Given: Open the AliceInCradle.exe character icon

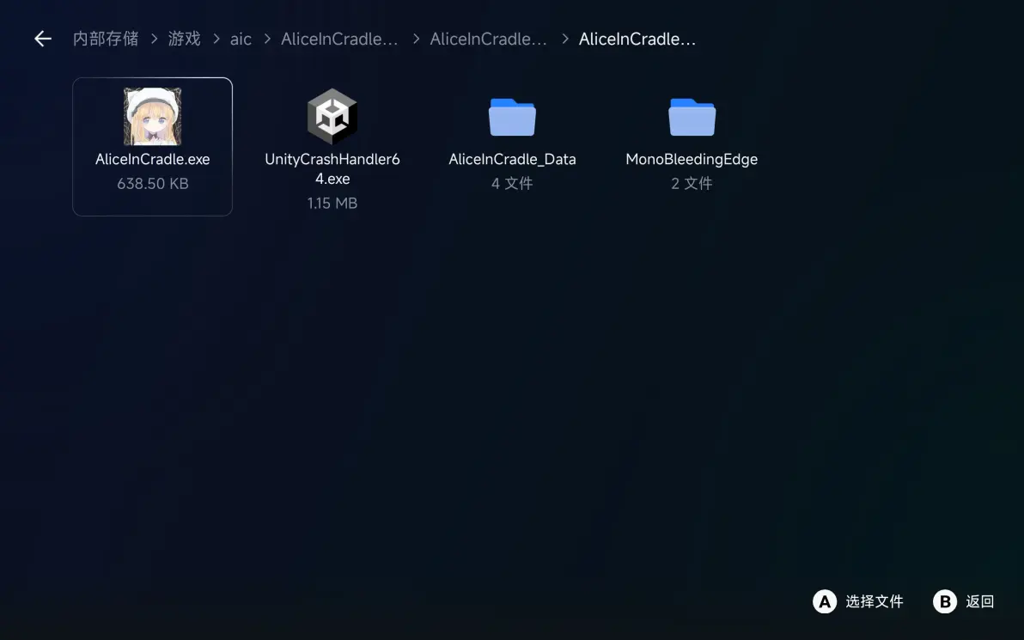Looking at the screenshot, I should (x=152, y=116).
